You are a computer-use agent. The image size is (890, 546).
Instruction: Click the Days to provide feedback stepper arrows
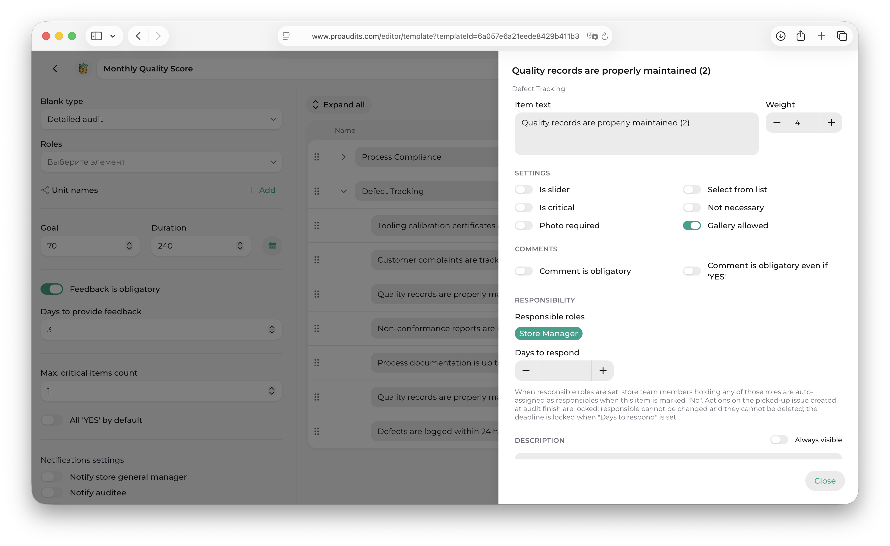[272, 329]
